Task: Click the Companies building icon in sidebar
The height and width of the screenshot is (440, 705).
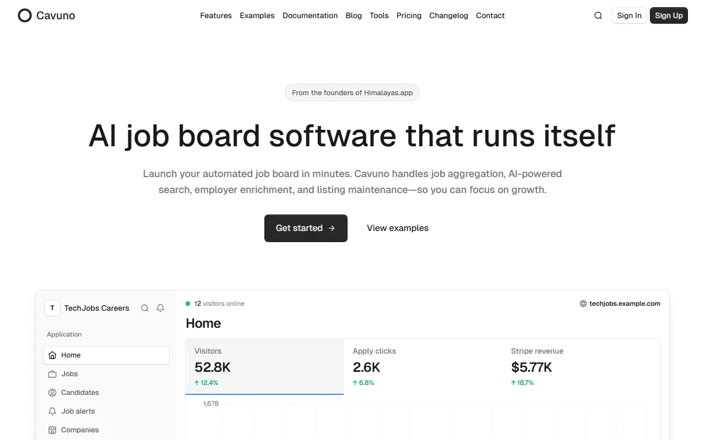Action: point(52,430)
